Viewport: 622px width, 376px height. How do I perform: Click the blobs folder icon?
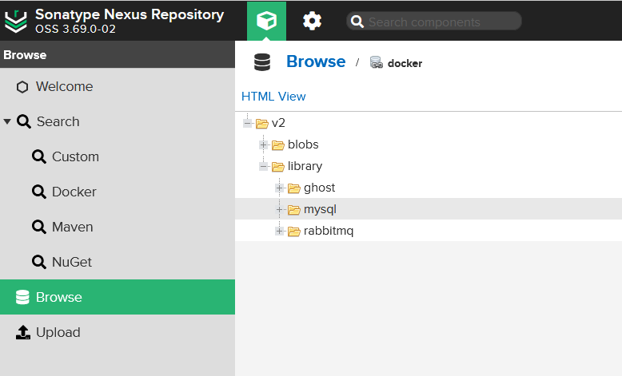point(278,145)
